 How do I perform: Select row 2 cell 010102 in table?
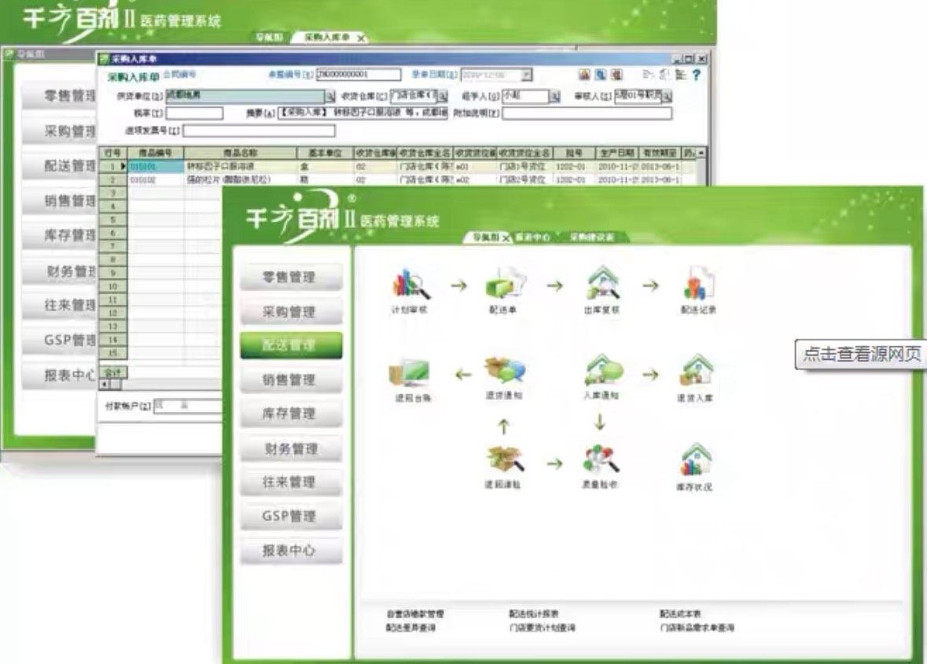tap(156, 180)
